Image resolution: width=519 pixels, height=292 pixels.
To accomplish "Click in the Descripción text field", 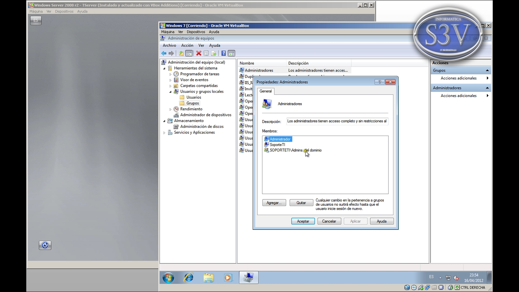I will pyautogui.click(x=337, y=121).
